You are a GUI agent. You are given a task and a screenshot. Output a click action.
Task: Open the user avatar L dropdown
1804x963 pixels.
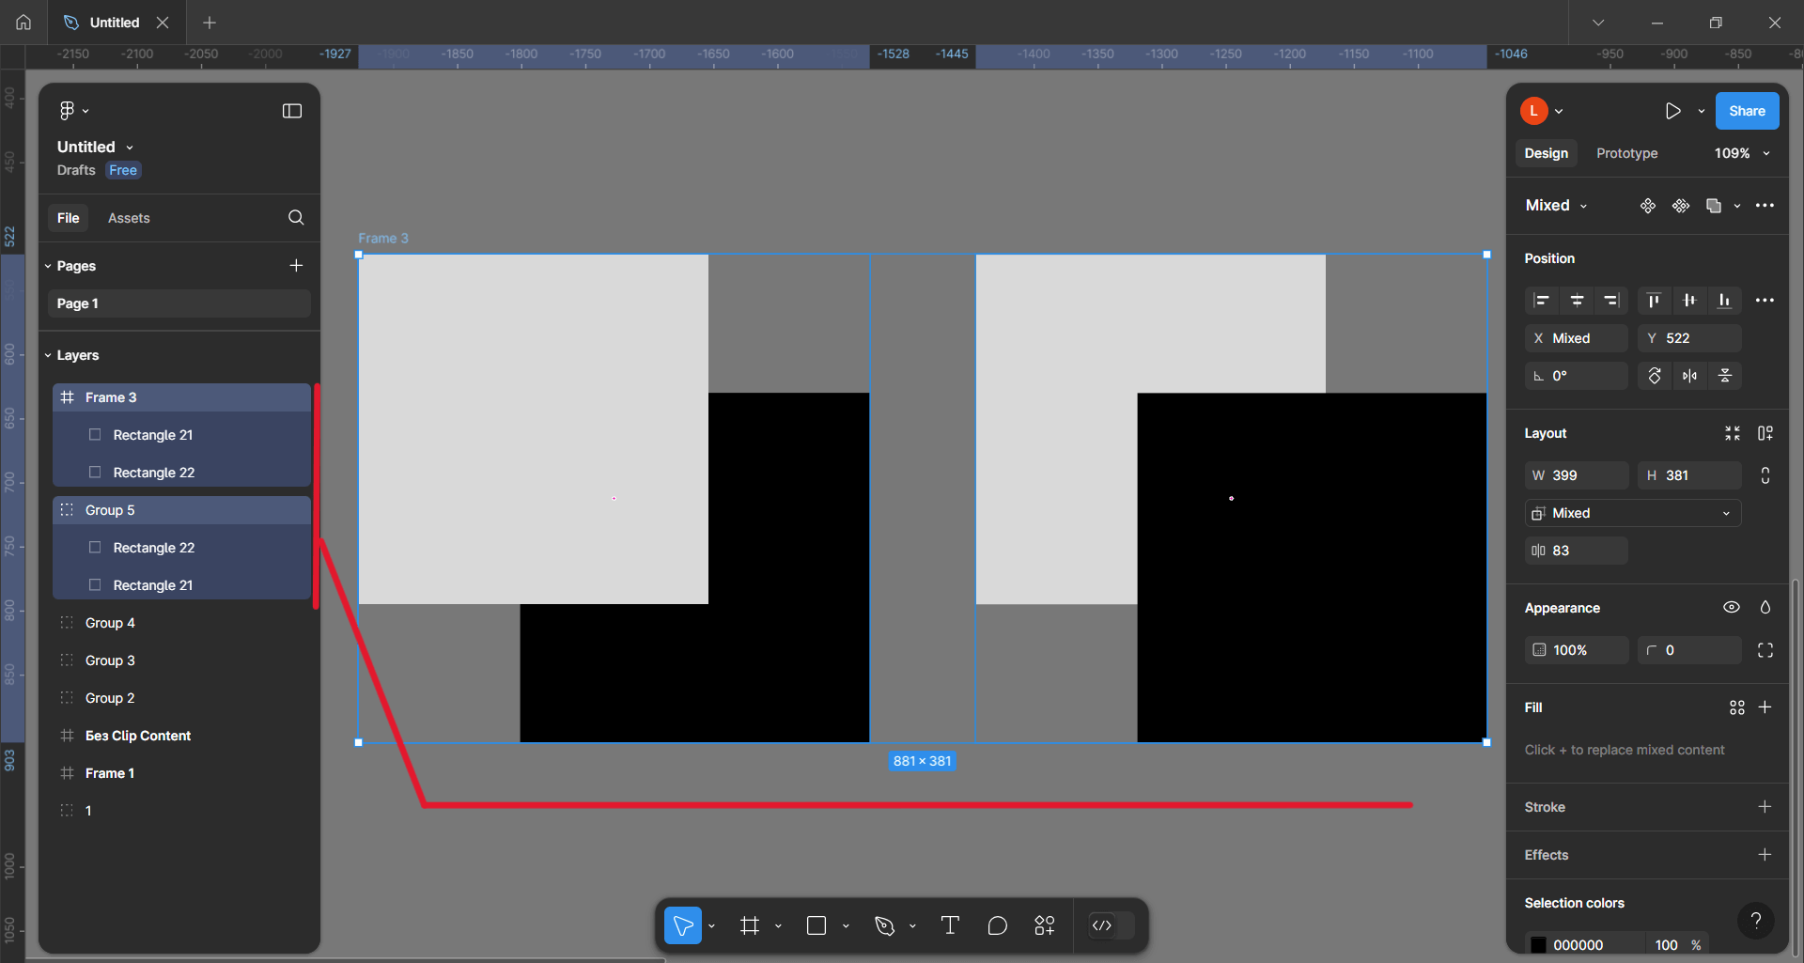click(x=1542, y=111)
